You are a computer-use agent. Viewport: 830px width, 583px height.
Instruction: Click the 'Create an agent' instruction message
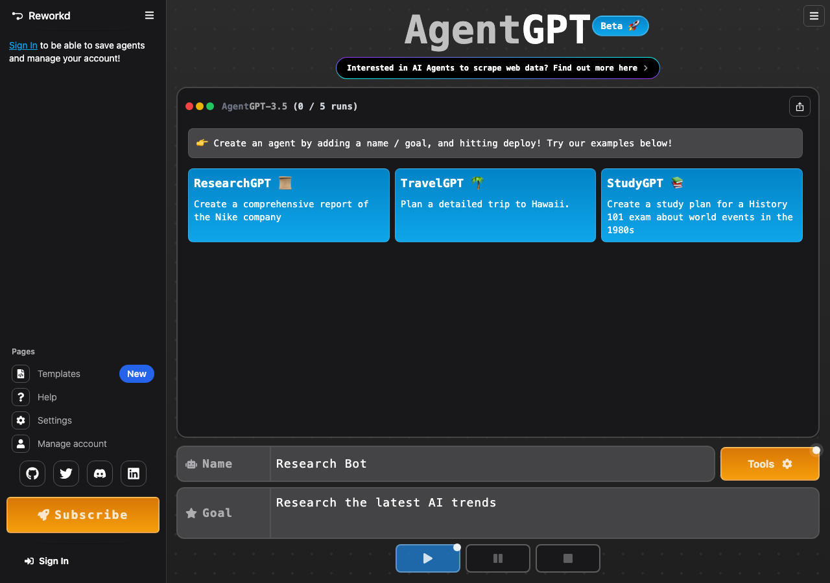pyautogui.click(x=495, y=143)
